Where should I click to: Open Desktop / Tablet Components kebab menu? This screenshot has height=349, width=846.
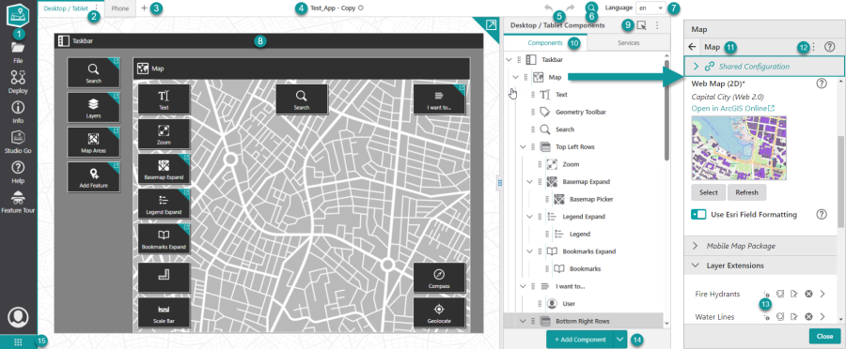[657, 24]
